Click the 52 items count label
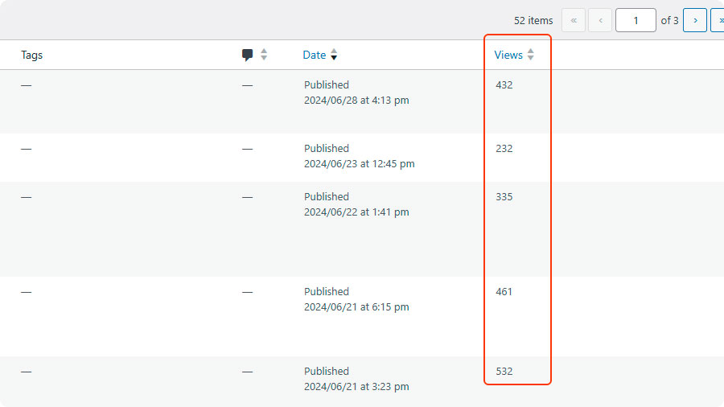Image resolution: width=724 pixels, height=407 pixels. [x=533, y=20]
